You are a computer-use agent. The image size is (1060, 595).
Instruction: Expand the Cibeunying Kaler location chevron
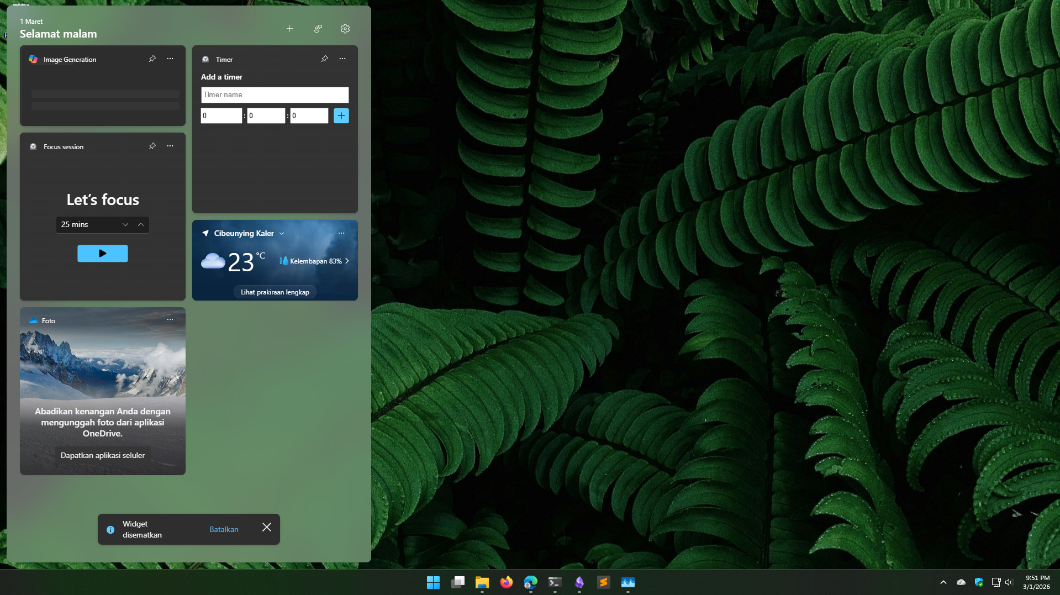pos(282,233)
